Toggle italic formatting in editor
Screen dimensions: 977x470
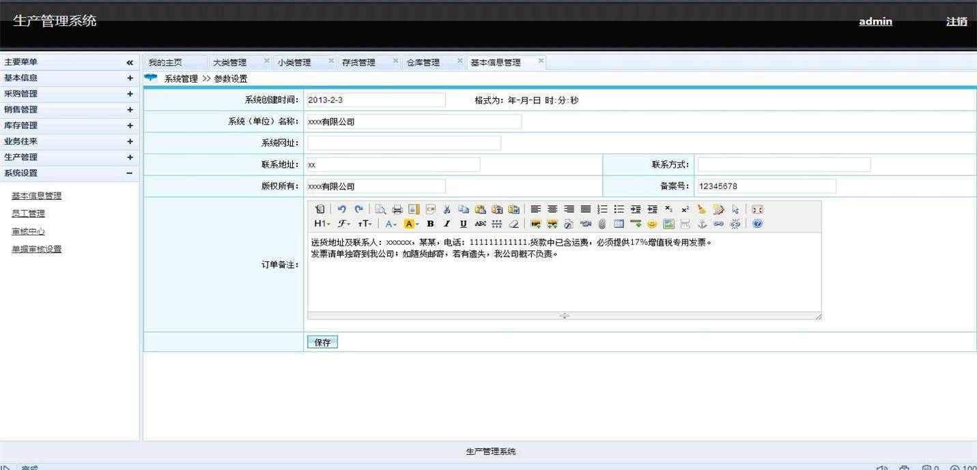click(x=447, y=224)
